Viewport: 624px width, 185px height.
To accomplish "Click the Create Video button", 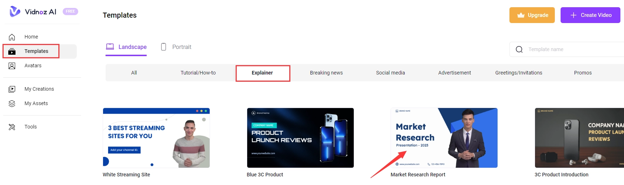I will [x=590, y=15].
